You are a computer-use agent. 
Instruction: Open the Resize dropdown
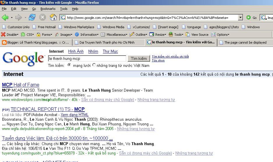[158, 35]
